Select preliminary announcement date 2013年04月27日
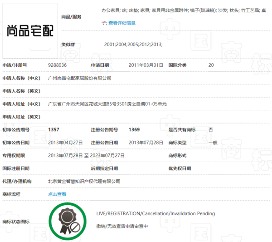The image size is (272, 242). [65, 143]
